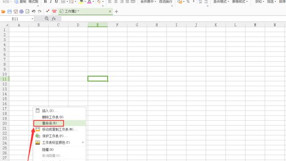Click the Format Painter (格式刷) button
Viewport: 286px width, 161px height.
point(33,2)
